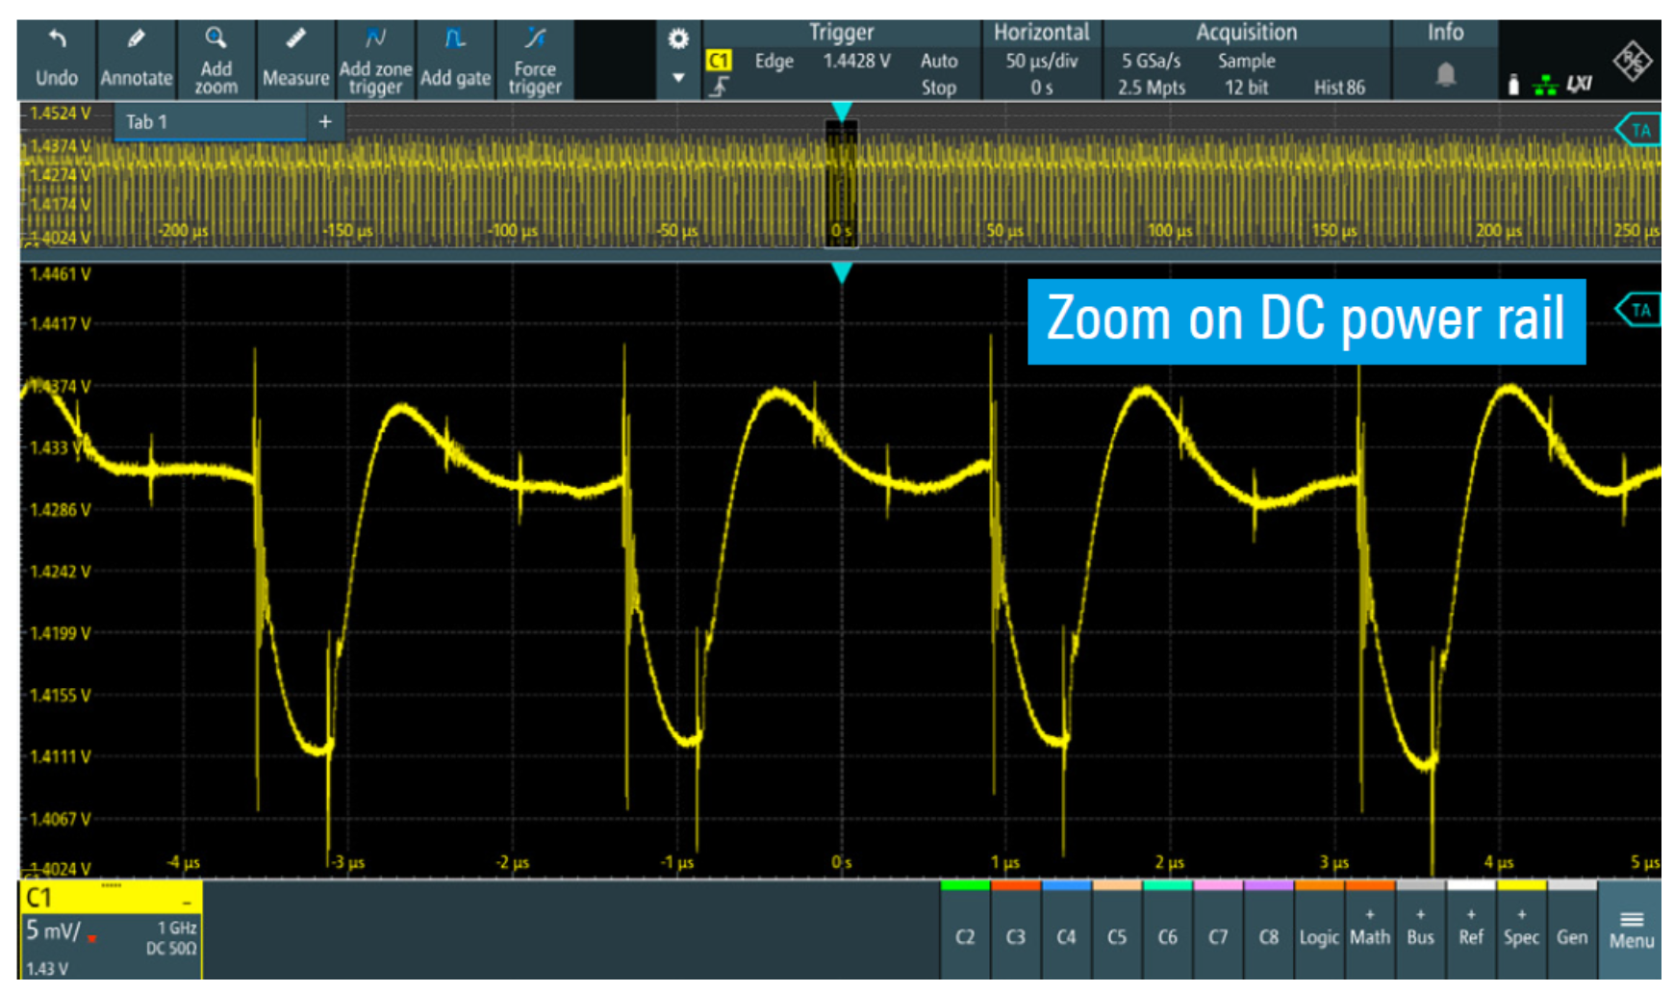Turn on the Logic channel
This screenshot has height=993, width=1674.
(x=1318, y=935)
